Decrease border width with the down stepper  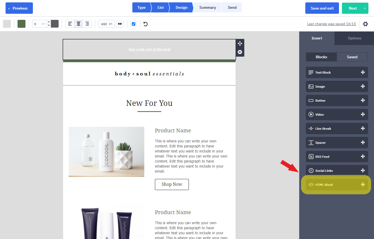pos(49,26)
